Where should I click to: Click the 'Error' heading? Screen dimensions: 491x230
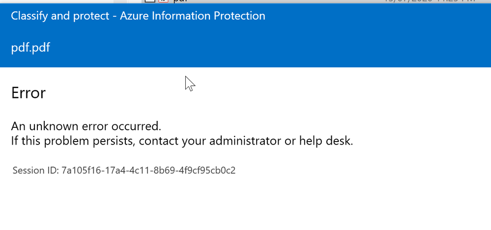(x=29, y=92)
